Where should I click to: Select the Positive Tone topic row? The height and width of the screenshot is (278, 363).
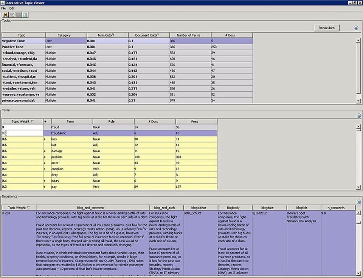127,47
